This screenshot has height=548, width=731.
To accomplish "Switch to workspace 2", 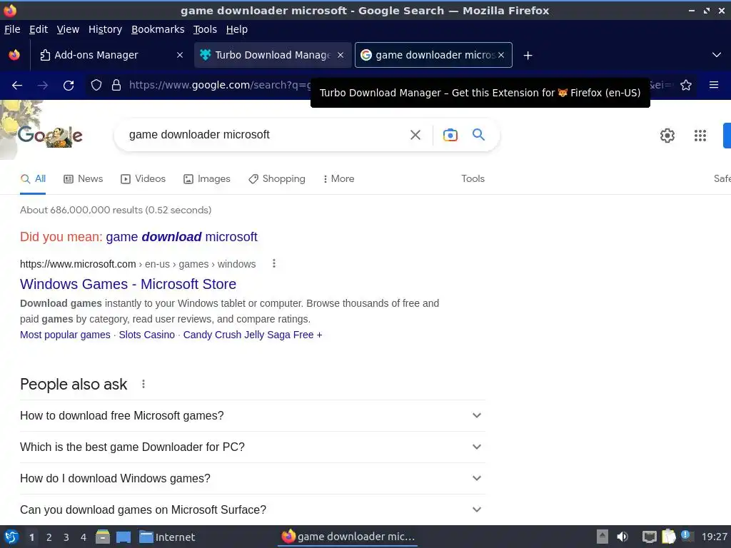I will (49, 537).
